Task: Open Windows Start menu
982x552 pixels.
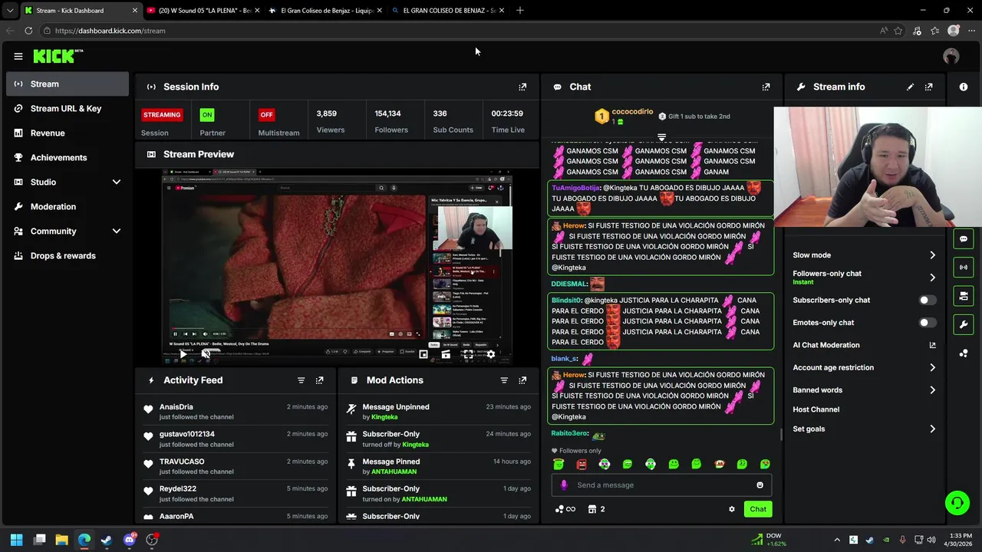Action: (16, 540)
